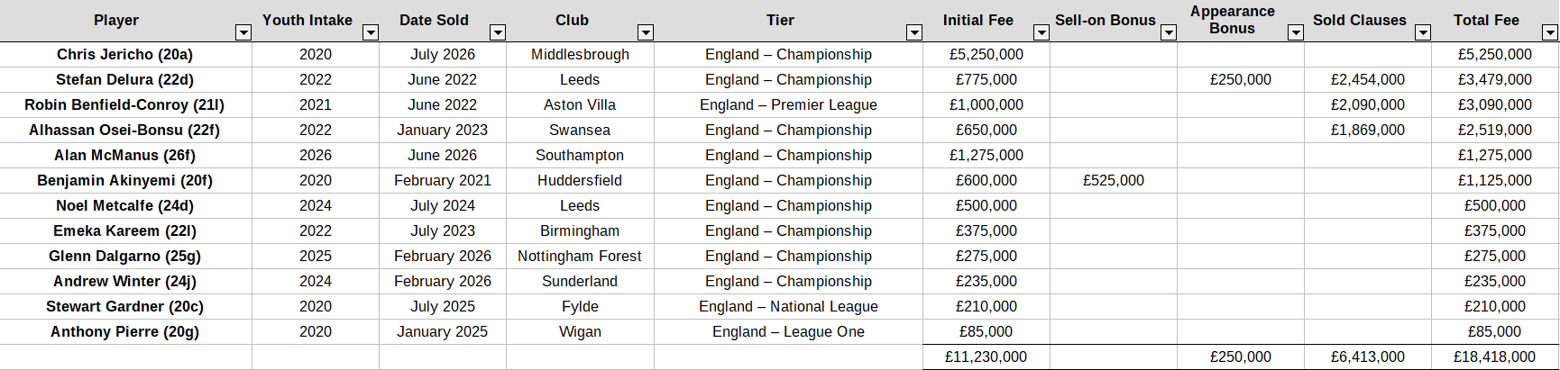The width and height of the screenshot is (1560, 370).
Task: Expand the Club column filter
Action: (x=645, y=32)
